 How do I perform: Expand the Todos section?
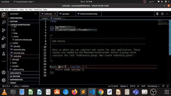pyautogui.click(x=23, y=83)
